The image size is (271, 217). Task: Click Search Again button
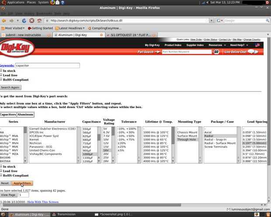(x=10, y=87)
